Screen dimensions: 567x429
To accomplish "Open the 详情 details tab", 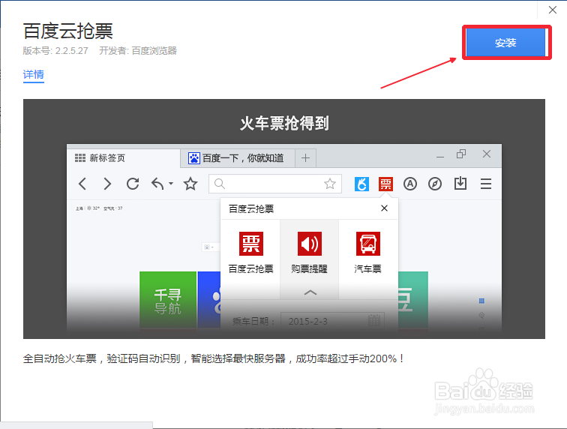I will [x=34, y=74].
